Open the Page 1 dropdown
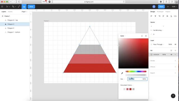Screen dimensions: 179x101 [x=25, y=12]
